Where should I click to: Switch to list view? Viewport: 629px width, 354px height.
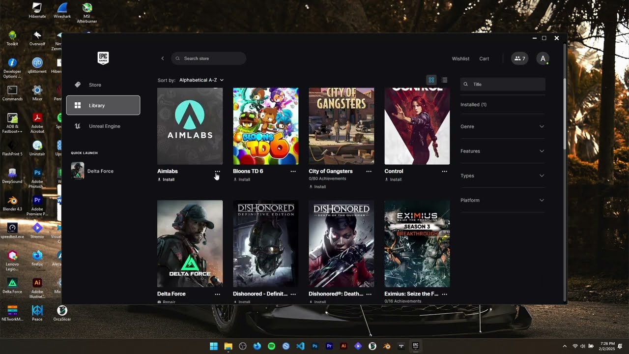point(444,80)
